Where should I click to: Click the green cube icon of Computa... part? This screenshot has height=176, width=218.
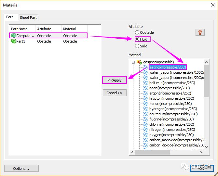click(13, 35)
